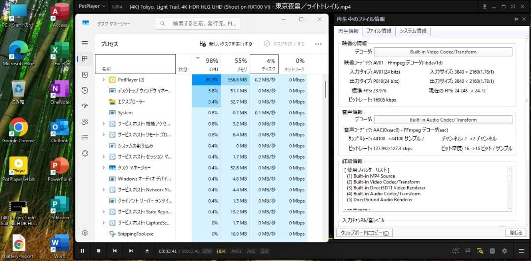The height and width of the screenshot is (261, 531).
Task: Switch to the ファイル情報 tab
Action: tap(379, 31)
